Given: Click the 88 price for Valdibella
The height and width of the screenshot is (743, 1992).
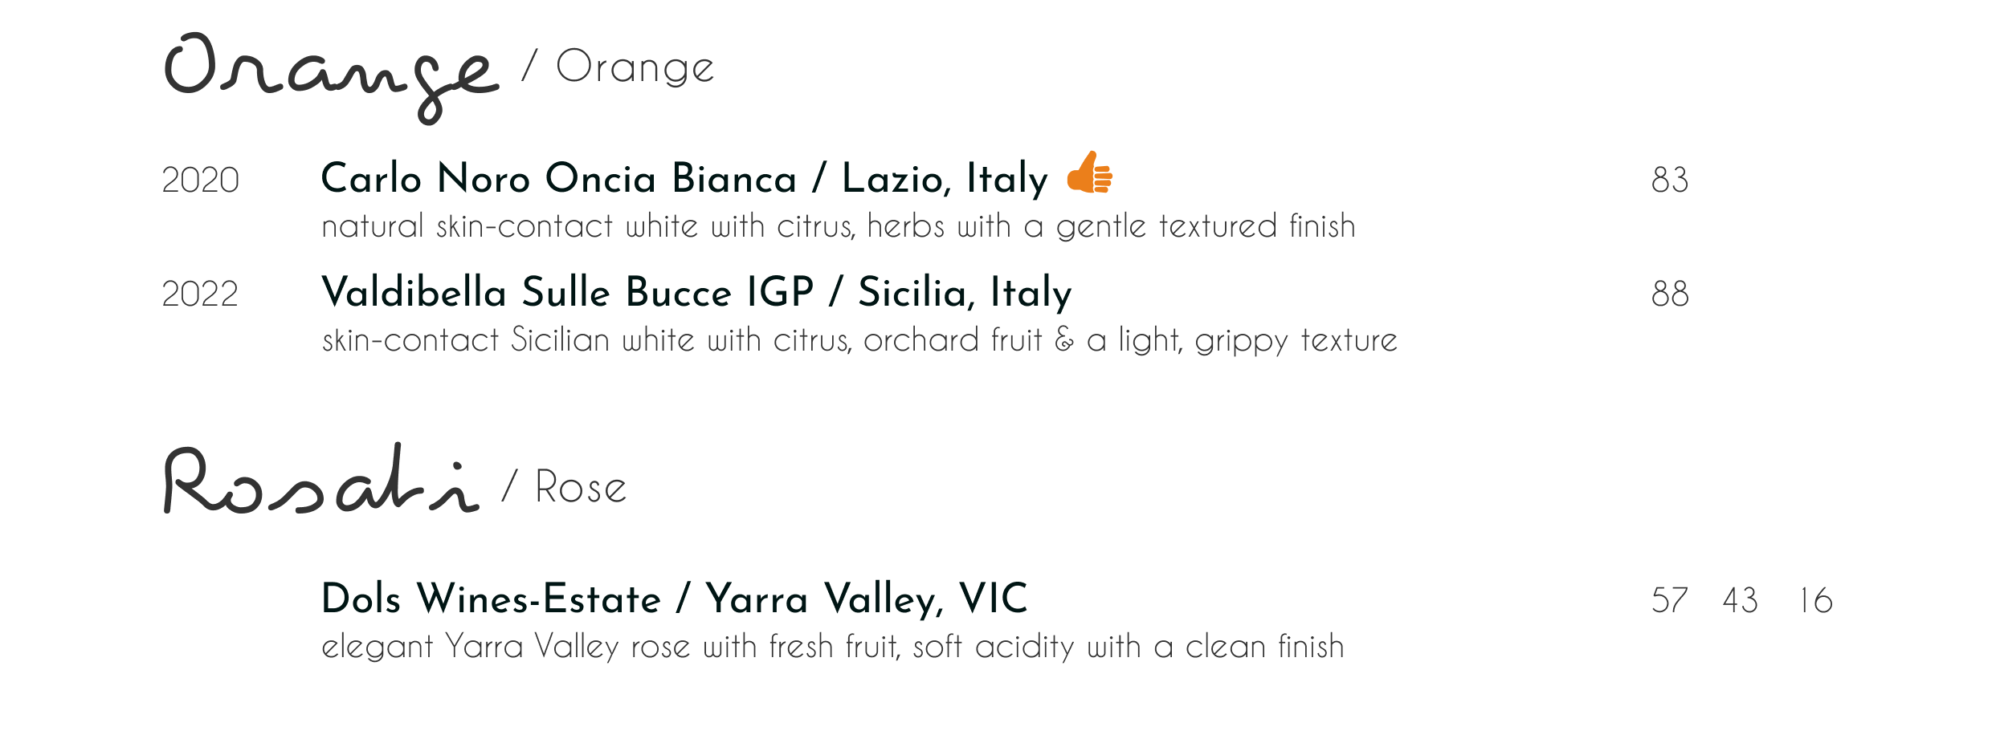Looking at the screenshot, I should point(1669,294).
